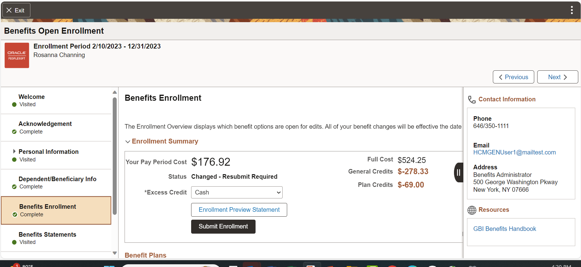Open the Acknowledgement step
The height and width of the screenshot is (267, 581).
45,124
